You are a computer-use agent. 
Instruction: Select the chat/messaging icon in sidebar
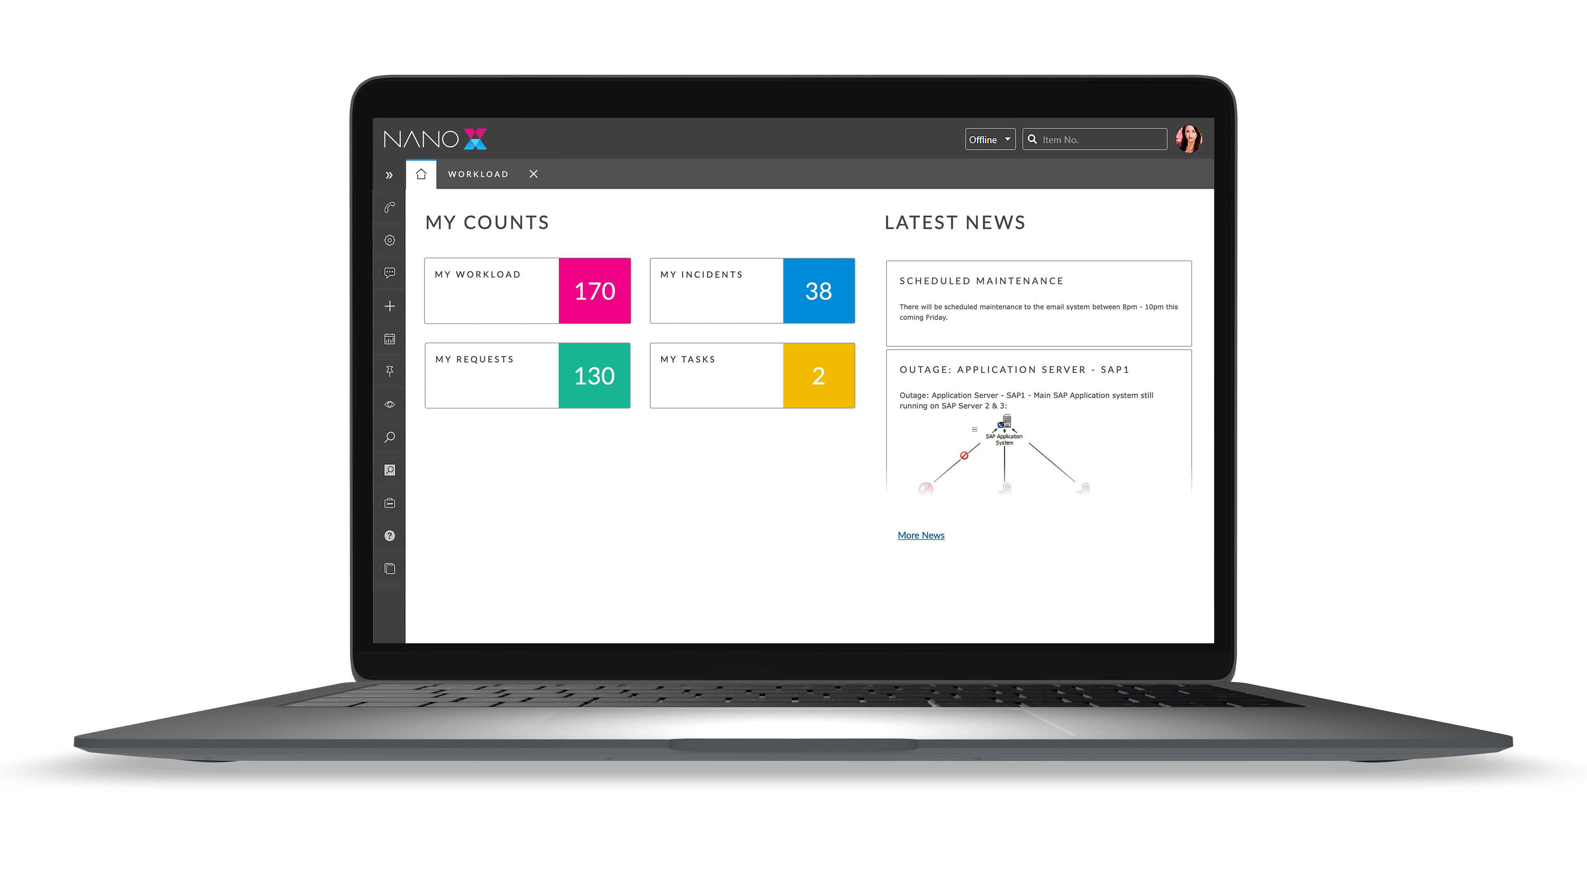(x=389, y=272)
